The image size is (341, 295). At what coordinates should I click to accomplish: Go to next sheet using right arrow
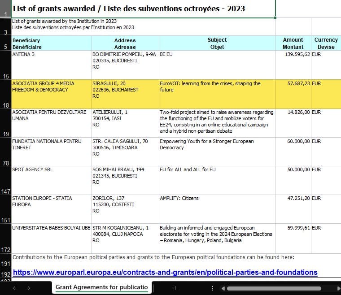coord(29,288)
